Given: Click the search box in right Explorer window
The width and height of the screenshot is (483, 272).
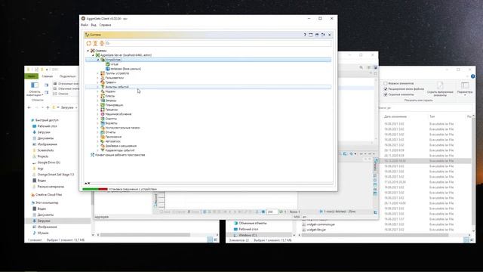Looking at the screenshot, I should tap(425, 108).
